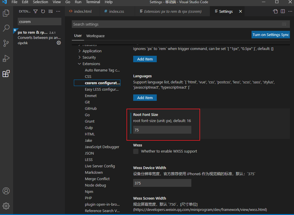
Task: Open the Edit menu
Action: [25, 2]
